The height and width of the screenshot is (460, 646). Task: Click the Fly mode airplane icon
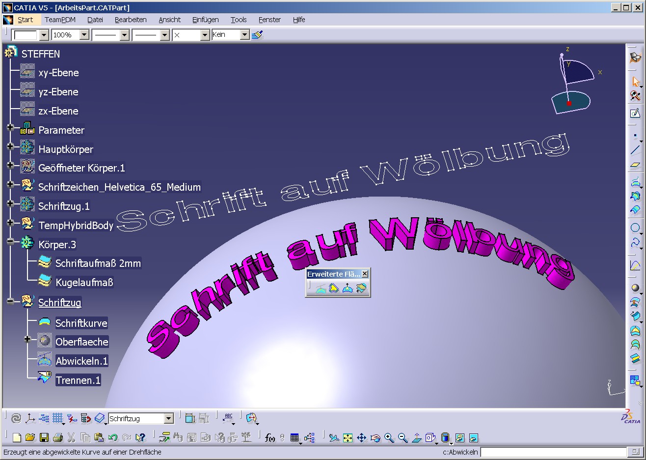334,437
